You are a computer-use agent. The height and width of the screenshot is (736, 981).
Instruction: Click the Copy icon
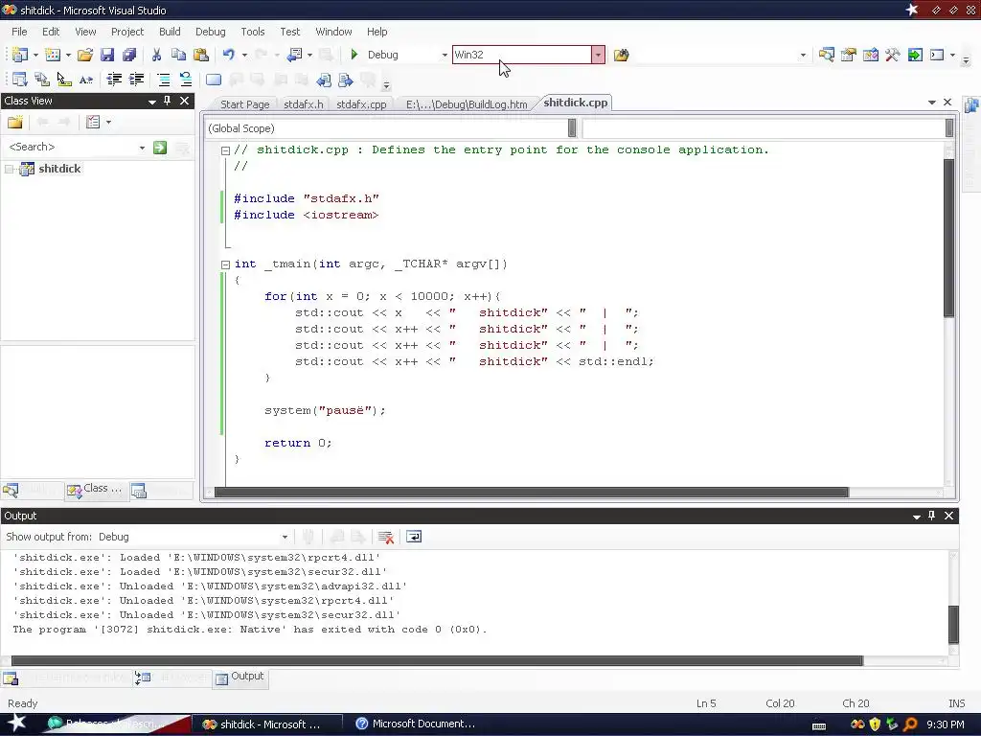coord(178,55)
